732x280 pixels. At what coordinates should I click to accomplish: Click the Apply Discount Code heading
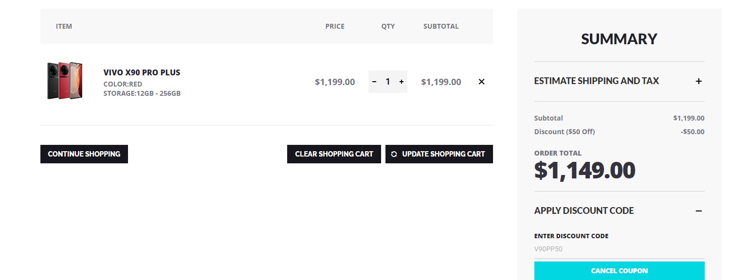[x=584, y=211]
